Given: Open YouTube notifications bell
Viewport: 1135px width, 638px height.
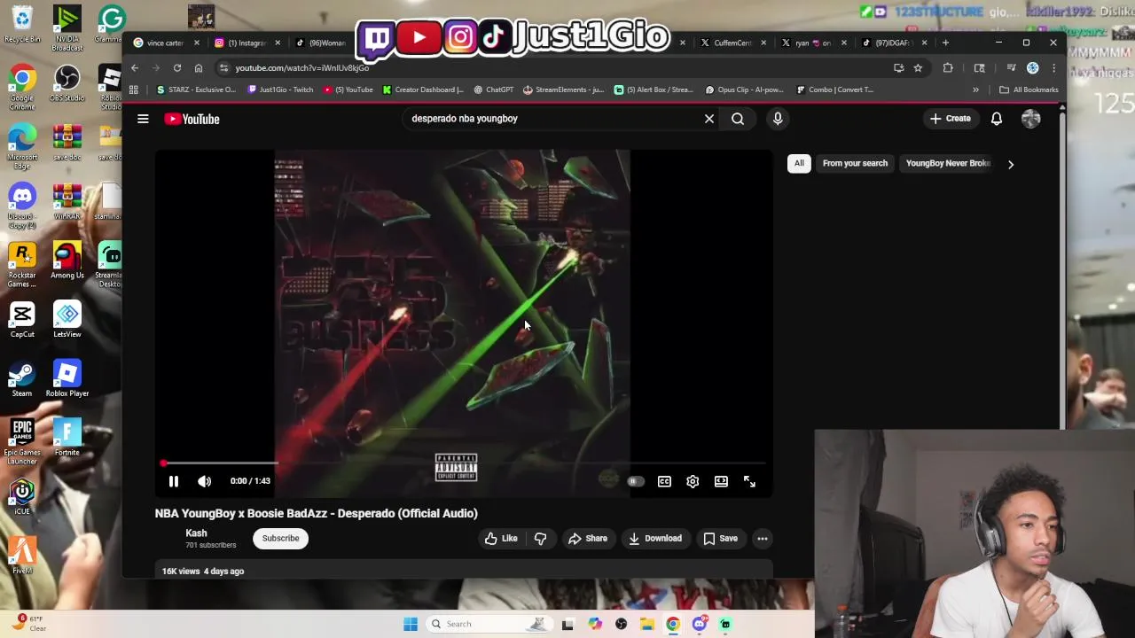Looking at the screenshot, I should pyautogui.click(x=997, y=119).
